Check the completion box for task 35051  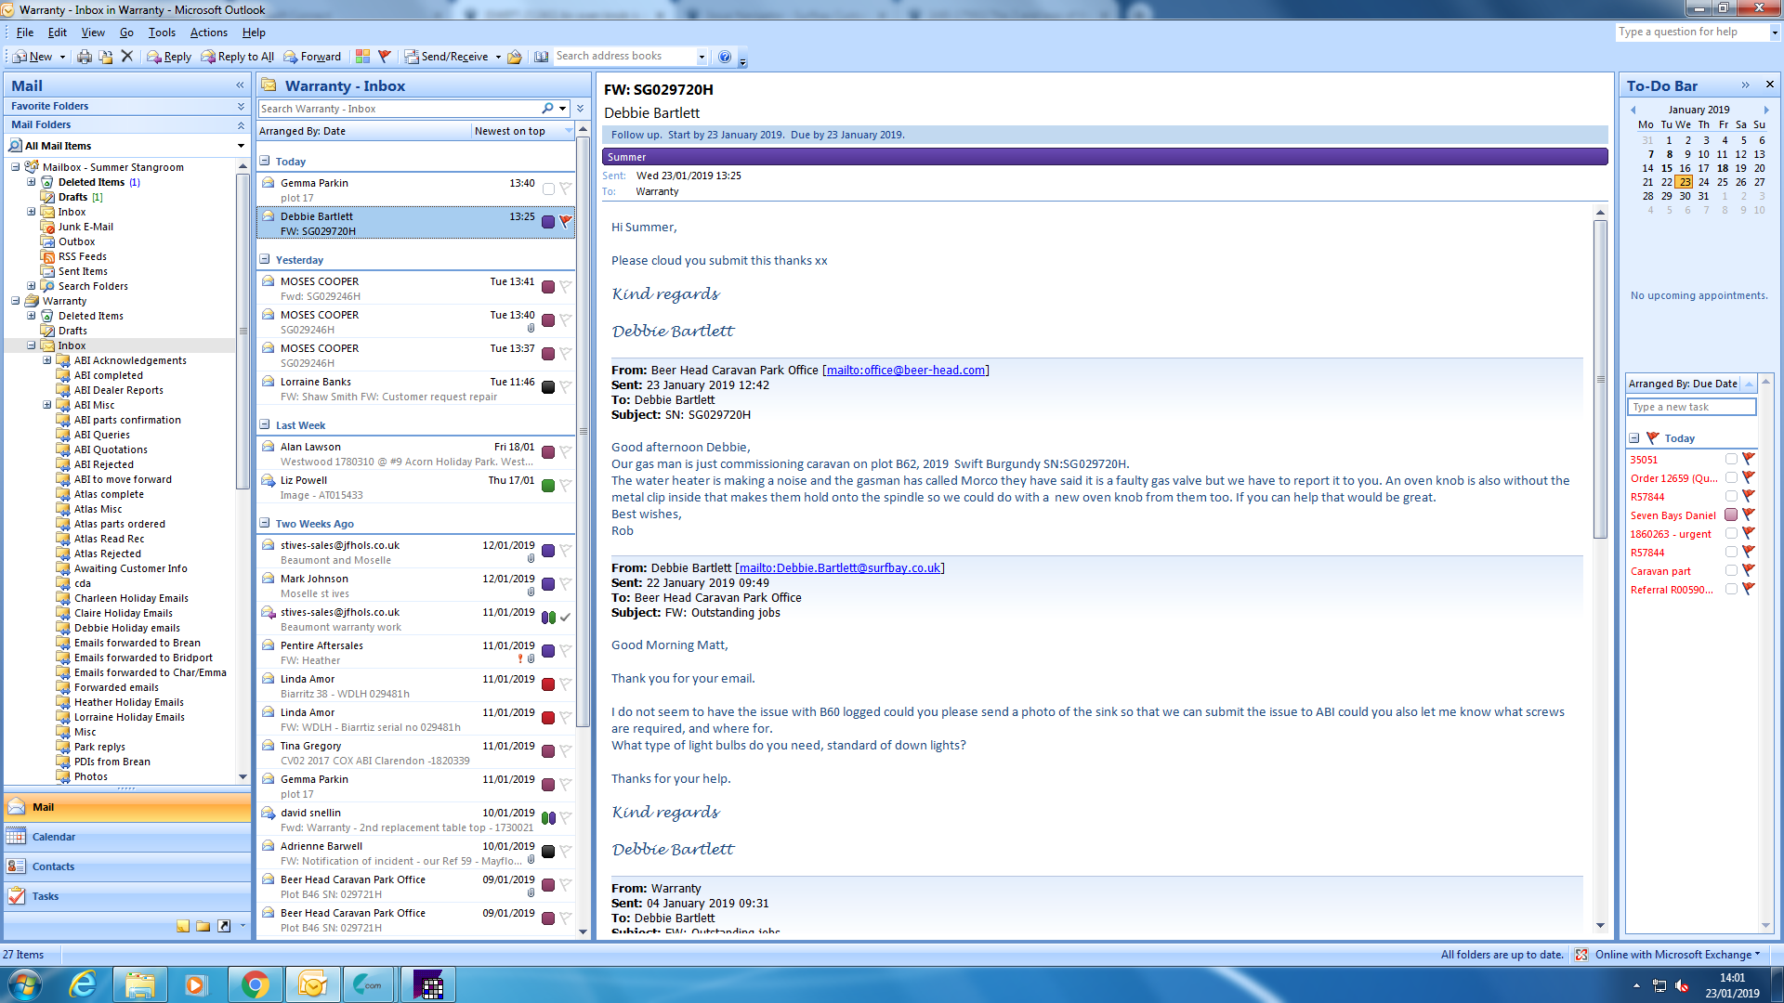[1731, 459]
